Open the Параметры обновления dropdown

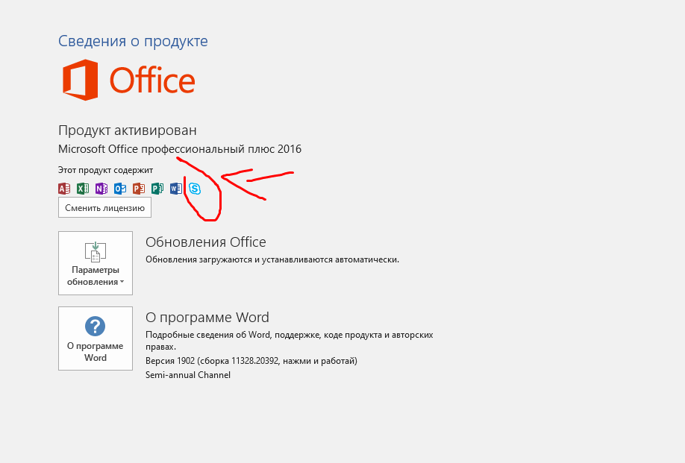coord(96,263)
